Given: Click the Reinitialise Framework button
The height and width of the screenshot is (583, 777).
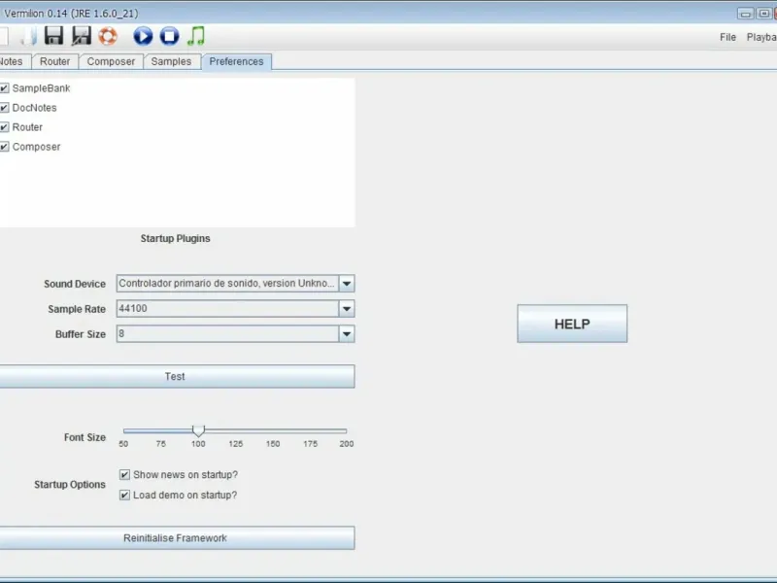Looking at the screenshot, I should click(x=177, y=538).
